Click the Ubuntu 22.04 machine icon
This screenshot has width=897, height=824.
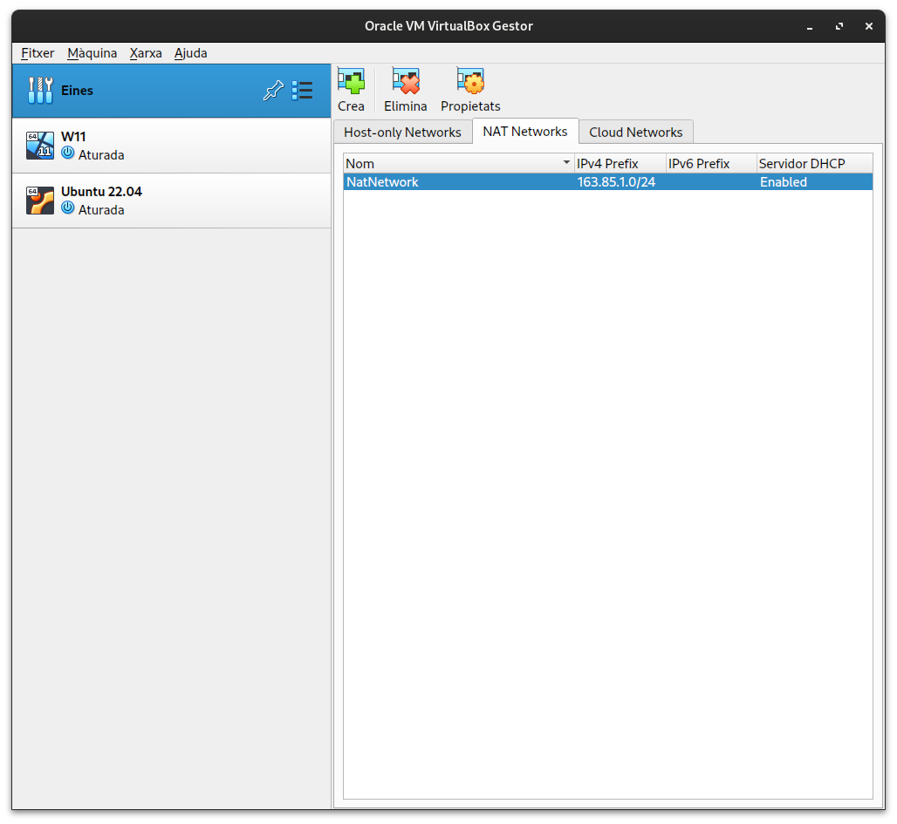point(40,201)
